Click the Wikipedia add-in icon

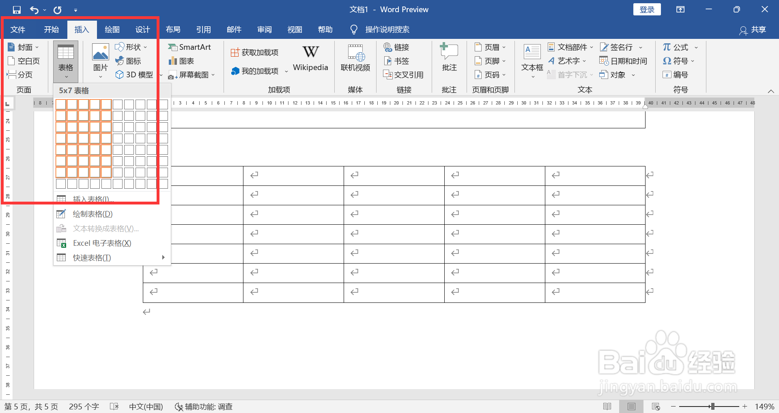(x=310, y=52)
